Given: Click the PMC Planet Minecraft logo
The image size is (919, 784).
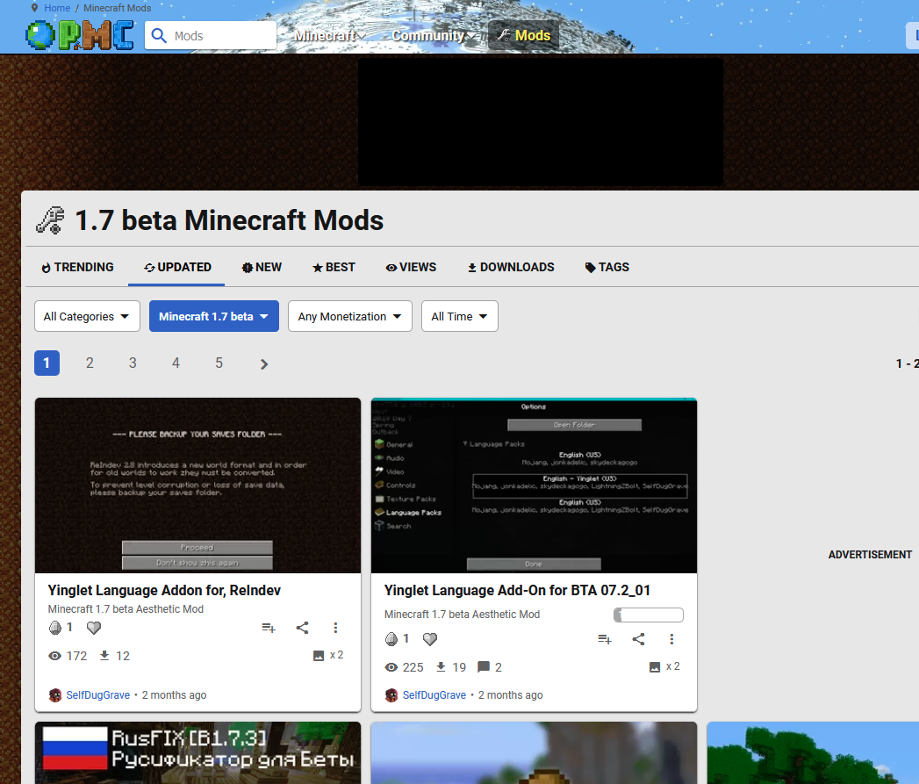Looking at the screenshot, I should [80, 35].
